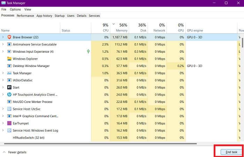
Task: Click the horizontal scrollbar thumb
Action: pyautogui.click(x=100, y=144)
